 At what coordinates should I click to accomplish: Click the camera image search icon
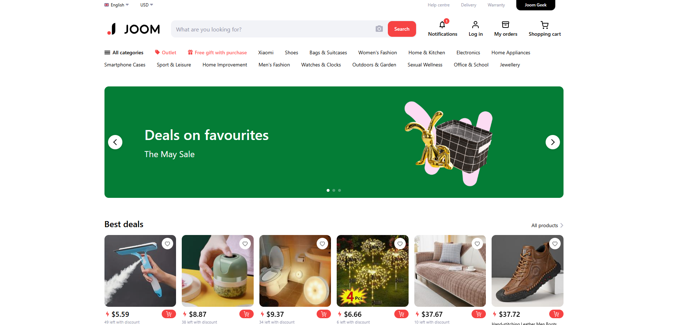coord(379,29)
